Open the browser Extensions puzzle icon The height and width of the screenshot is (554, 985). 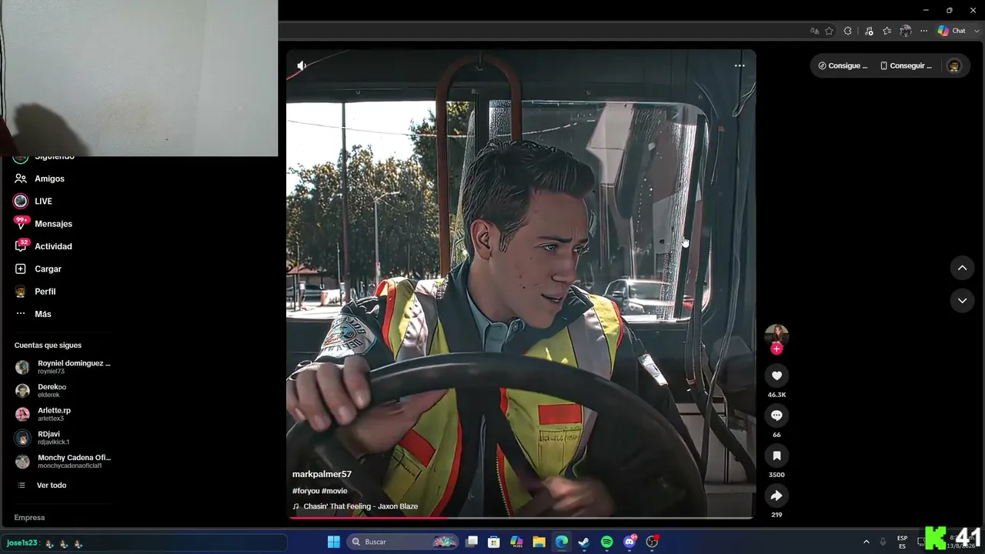(848, 31)
